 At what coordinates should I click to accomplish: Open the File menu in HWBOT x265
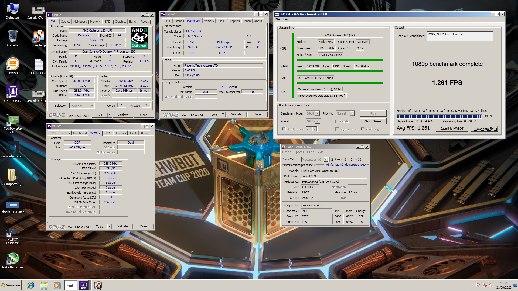278,19
